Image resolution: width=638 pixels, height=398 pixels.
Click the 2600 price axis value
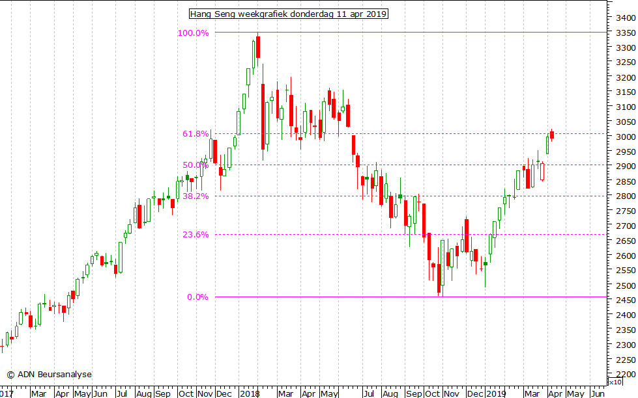pyautogui.click(x=626, y=256)
